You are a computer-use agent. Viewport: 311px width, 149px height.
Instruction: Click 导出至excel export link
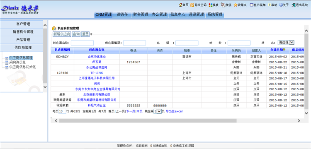174,111
